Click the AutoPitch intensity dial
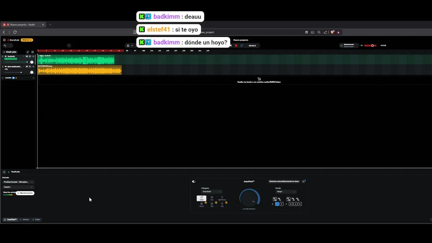The height and width of the screenshot is (243, 432). (x=250, y=198)
